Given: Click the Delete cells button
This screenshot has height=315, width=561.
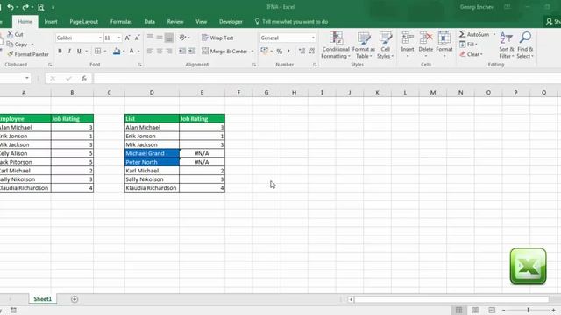Looking at the screenshot, I should 426,45.
